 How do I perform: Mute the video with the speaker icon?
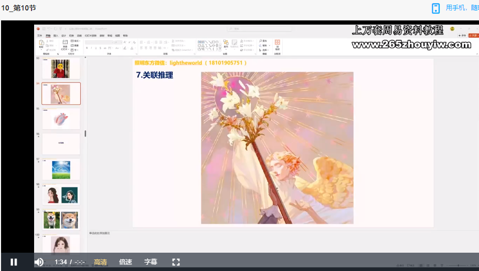point(39,262)
